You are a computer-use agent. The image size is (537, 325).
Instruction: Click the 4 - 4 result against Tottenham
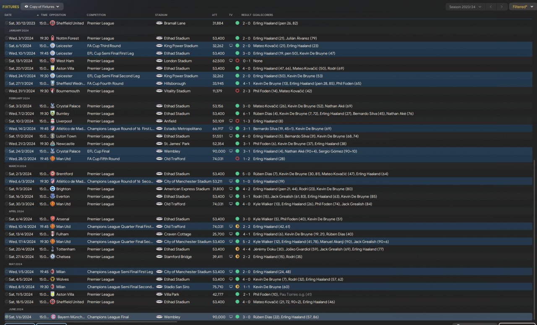point(246,249)
